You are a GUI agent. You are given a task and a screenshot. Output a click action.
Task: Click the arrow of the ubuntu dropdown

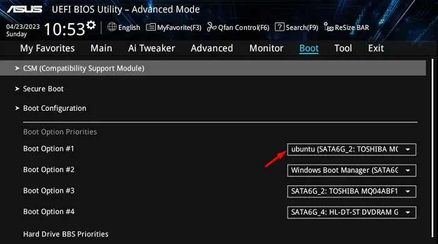pos(408,150)
